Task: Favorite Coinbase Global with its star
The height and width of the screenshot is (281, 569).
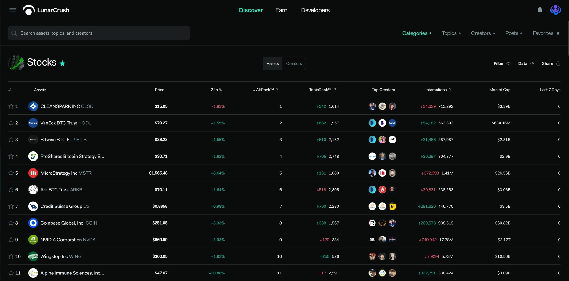Action: click(11, 223)
